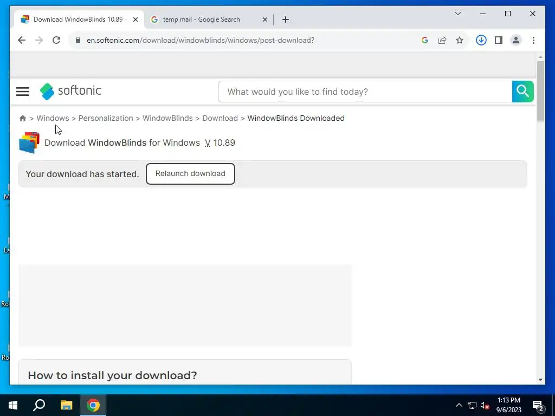Open the Windows breadcrumb link
This screenshot has width=555, height=416.
click(x=53, y=118)
